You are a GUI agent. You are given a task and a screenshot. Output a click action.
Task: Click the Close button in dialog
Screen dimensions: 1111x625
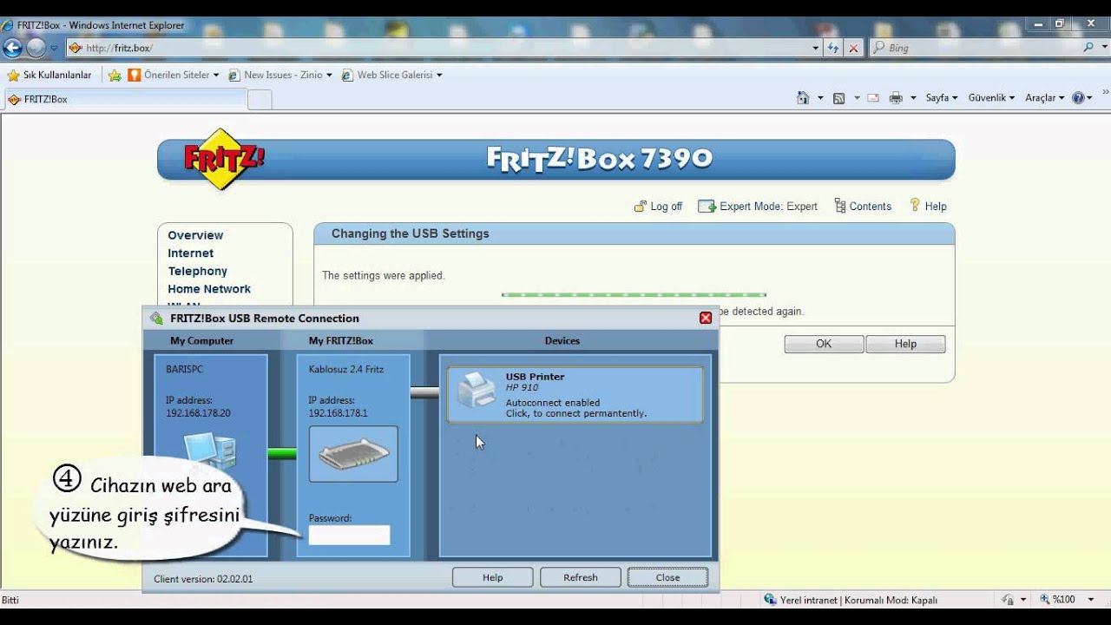click(x=668, y=577)
